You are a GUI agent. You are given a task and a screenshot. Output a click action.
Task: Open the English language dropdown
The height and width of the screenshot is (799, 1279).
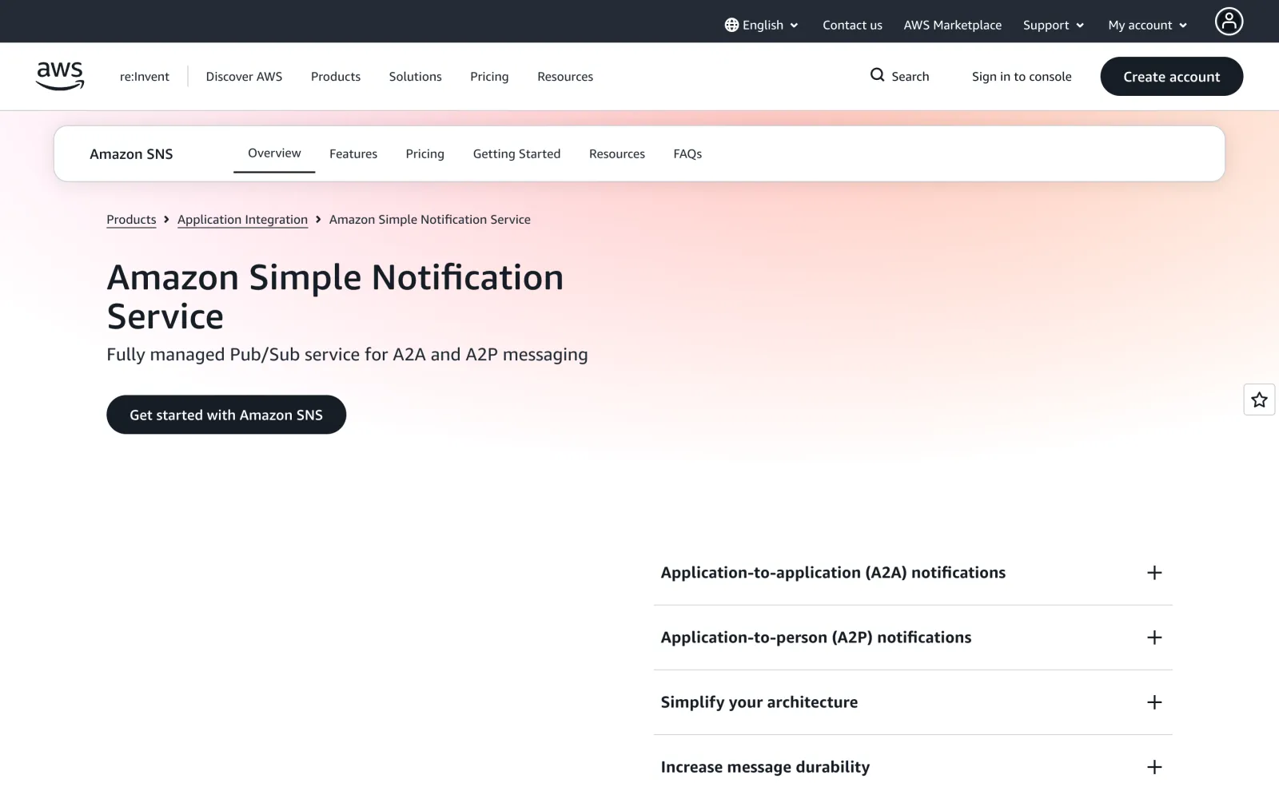[x=762, y=25]
